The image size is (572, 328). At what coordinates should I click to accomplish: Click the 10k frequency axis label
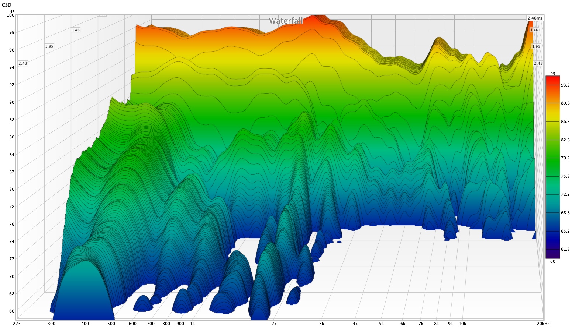click(462, 324)
